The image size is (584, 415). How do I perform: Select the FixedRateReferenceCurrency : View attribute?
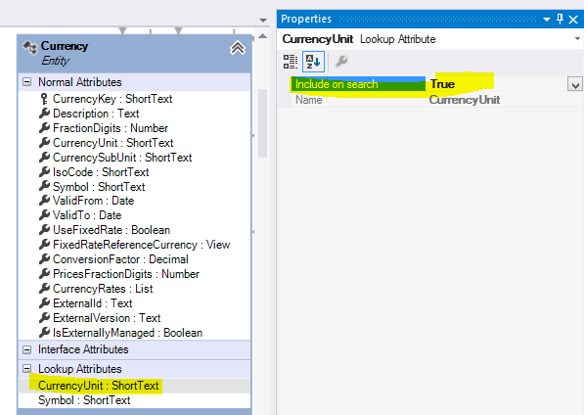click(141, 245)
